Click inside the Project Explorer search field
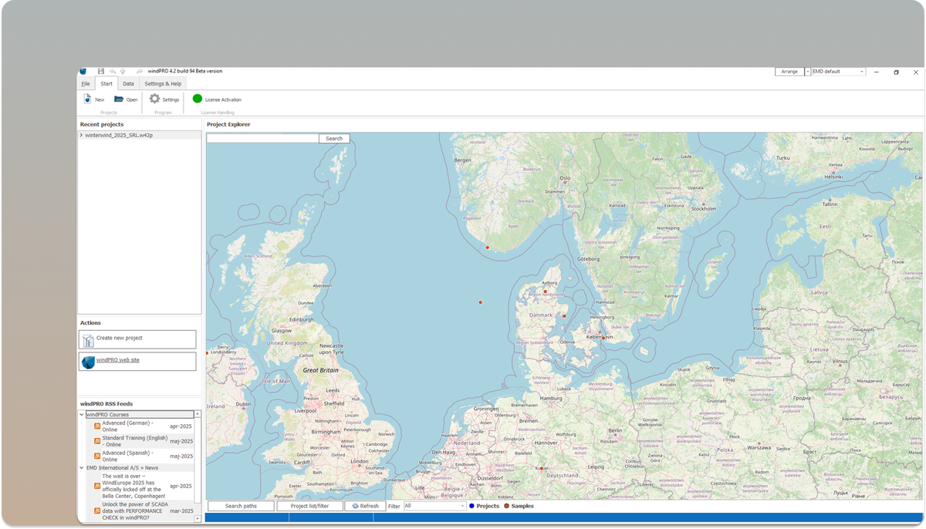This screenshot has height=529, width=926. pos(262,137)
